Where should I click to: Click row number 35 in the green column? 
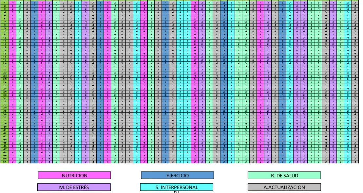tap(5, 111)
